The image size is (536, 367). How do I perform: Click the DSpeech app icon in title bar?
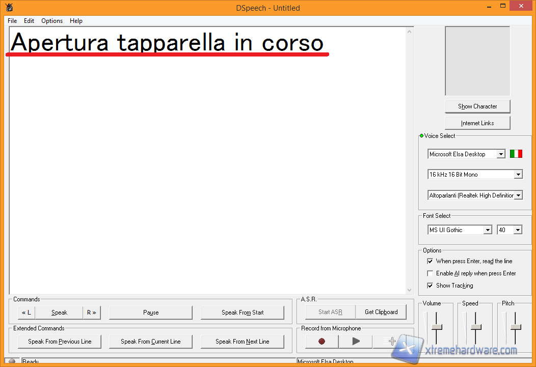tap(9, 8)
